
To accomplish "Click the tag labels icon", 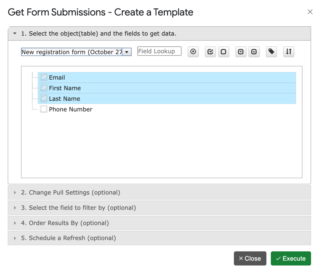I will (x=271, y=52).
